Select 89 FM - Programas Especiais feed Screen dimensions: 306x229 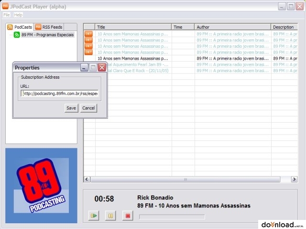point(48,35)
